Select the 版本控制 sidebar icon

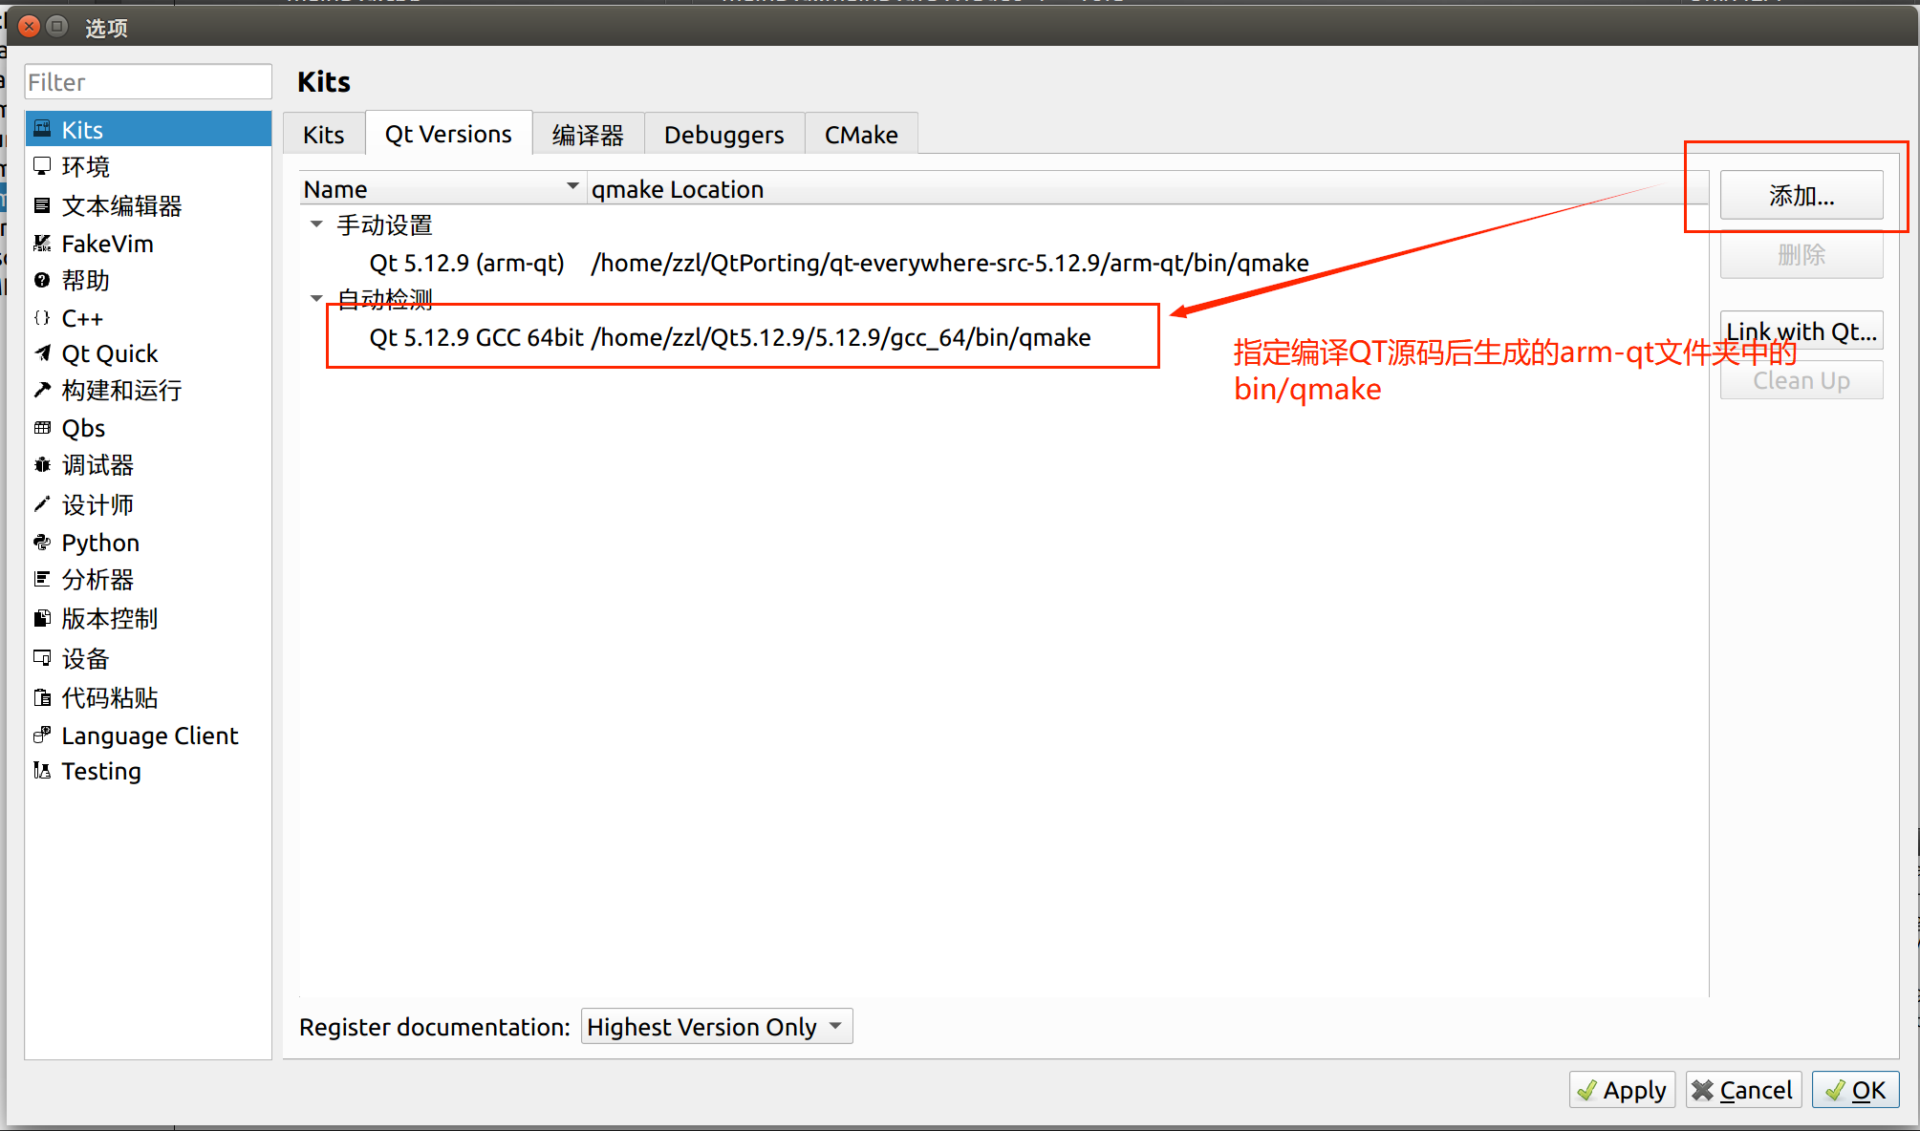tap(42, 618)
